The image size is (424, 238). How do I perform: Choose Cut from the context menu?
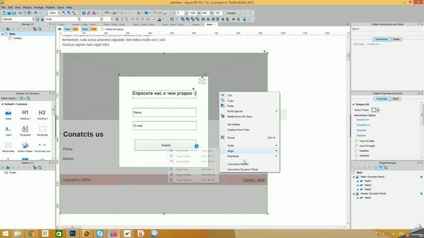(x=250, y=95)
